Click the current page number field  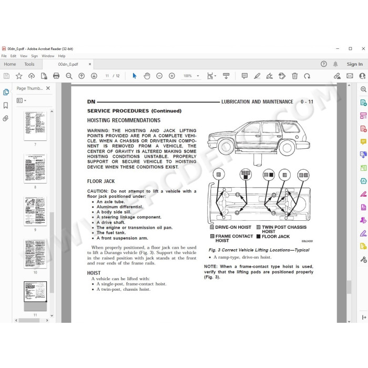107,76
